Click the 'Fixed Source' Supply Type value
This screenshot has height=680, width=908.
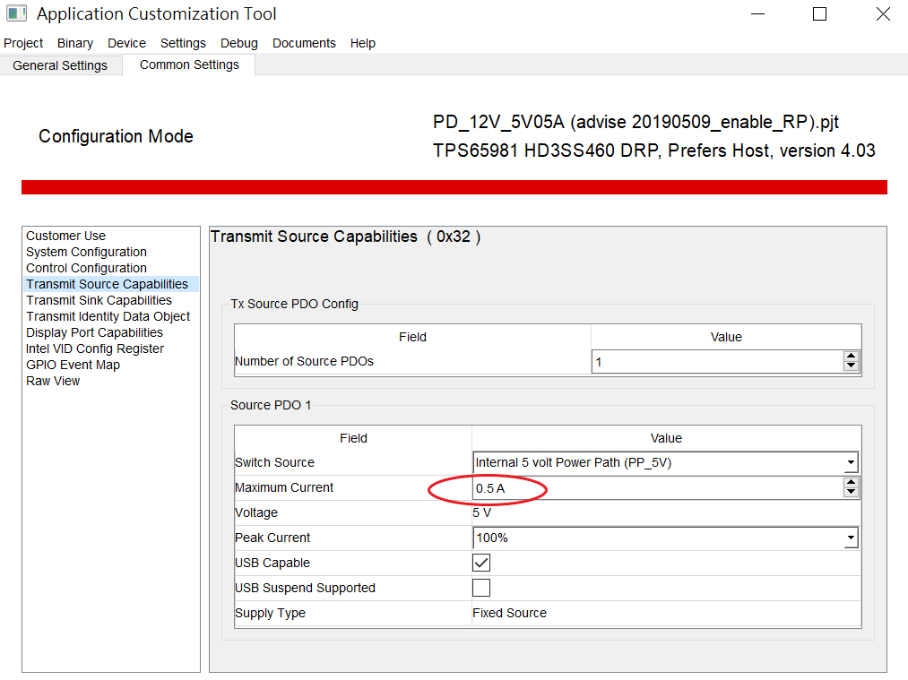tap(510, 613)
